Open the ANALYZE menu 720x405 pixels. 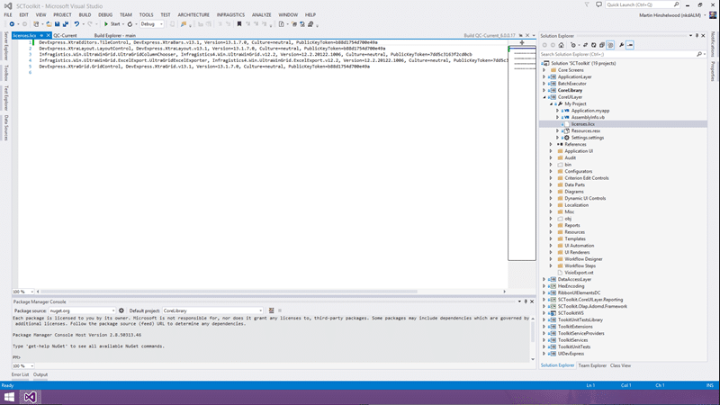click(261, 14)
